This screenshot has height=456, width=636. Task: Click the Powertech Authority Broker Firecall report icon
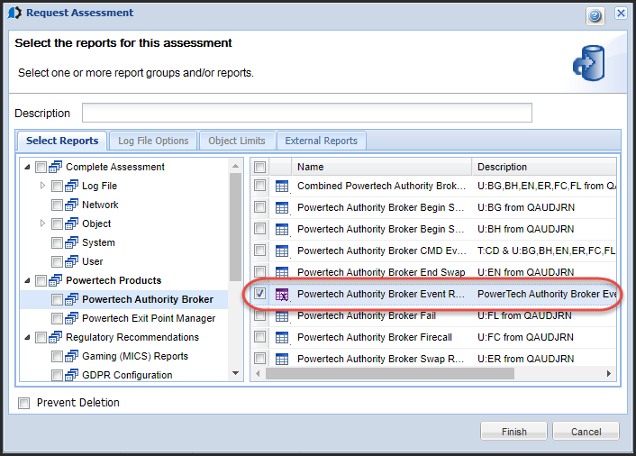[x=281, y=337]
